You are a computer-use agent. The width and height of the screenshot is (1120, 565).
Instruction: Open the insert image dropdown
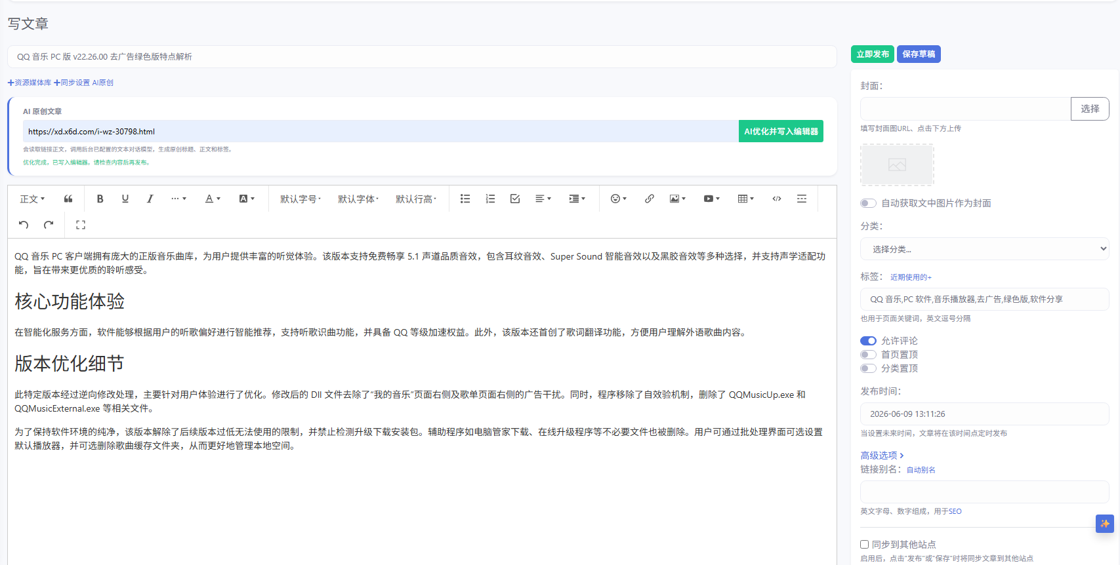pos(678,199)
